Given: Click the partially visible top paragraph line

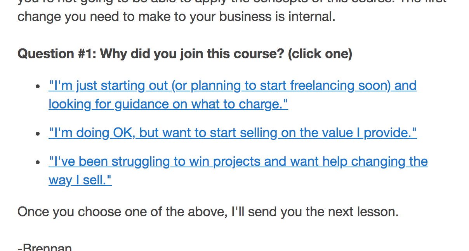Looking at the screenshot, I should click(x=232, y=2).
